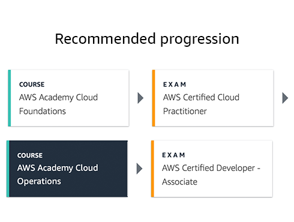Click the COURSE label on the Cloud Foundations card

coord(32,85)
